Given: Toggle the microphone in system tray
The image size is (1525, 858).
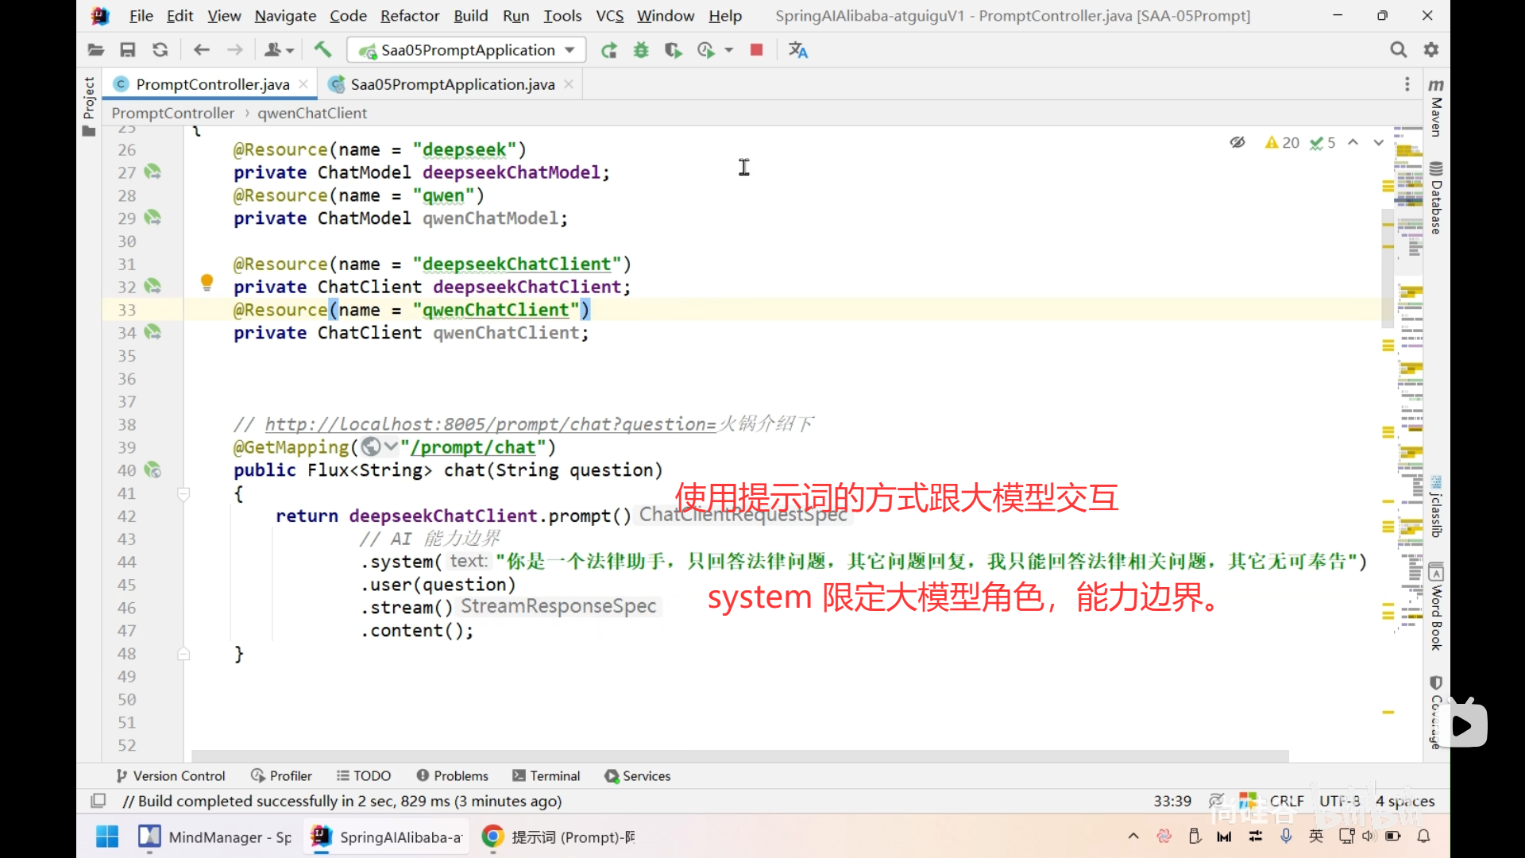Looking at the screenshot, I should click(x=1286, y=836).
